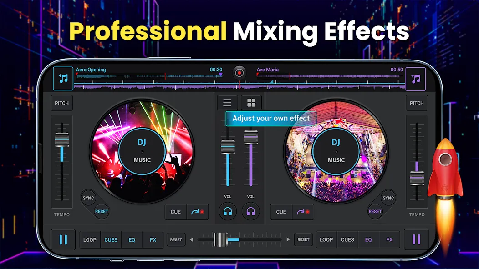Click the crossfader slider handle
This screenshot has height=269, width=479.
tap(220, 239)
